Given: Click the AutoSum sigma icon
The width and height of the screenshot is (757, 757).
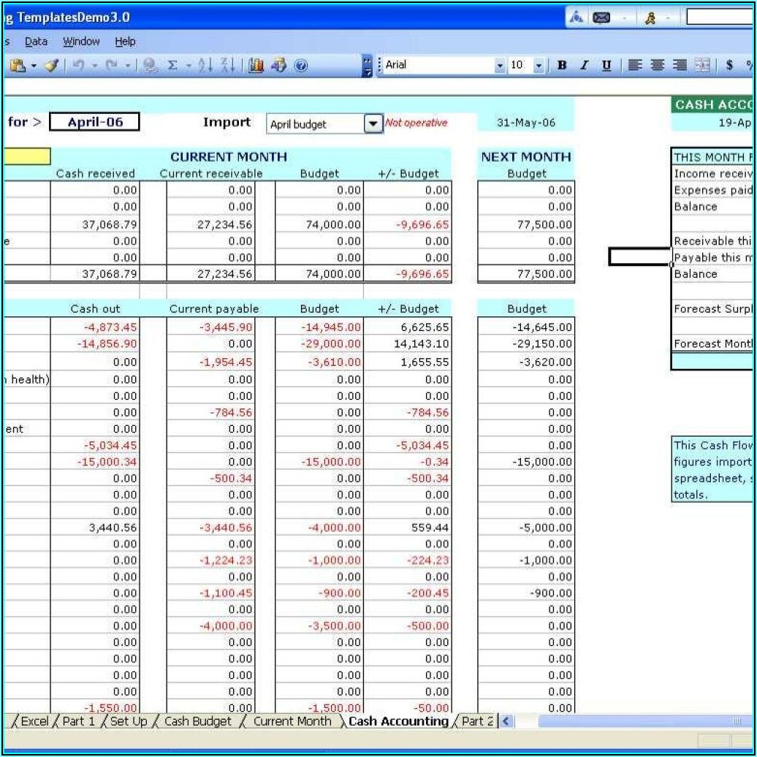Looking at the screenshot, I should [x=172, y=66].
